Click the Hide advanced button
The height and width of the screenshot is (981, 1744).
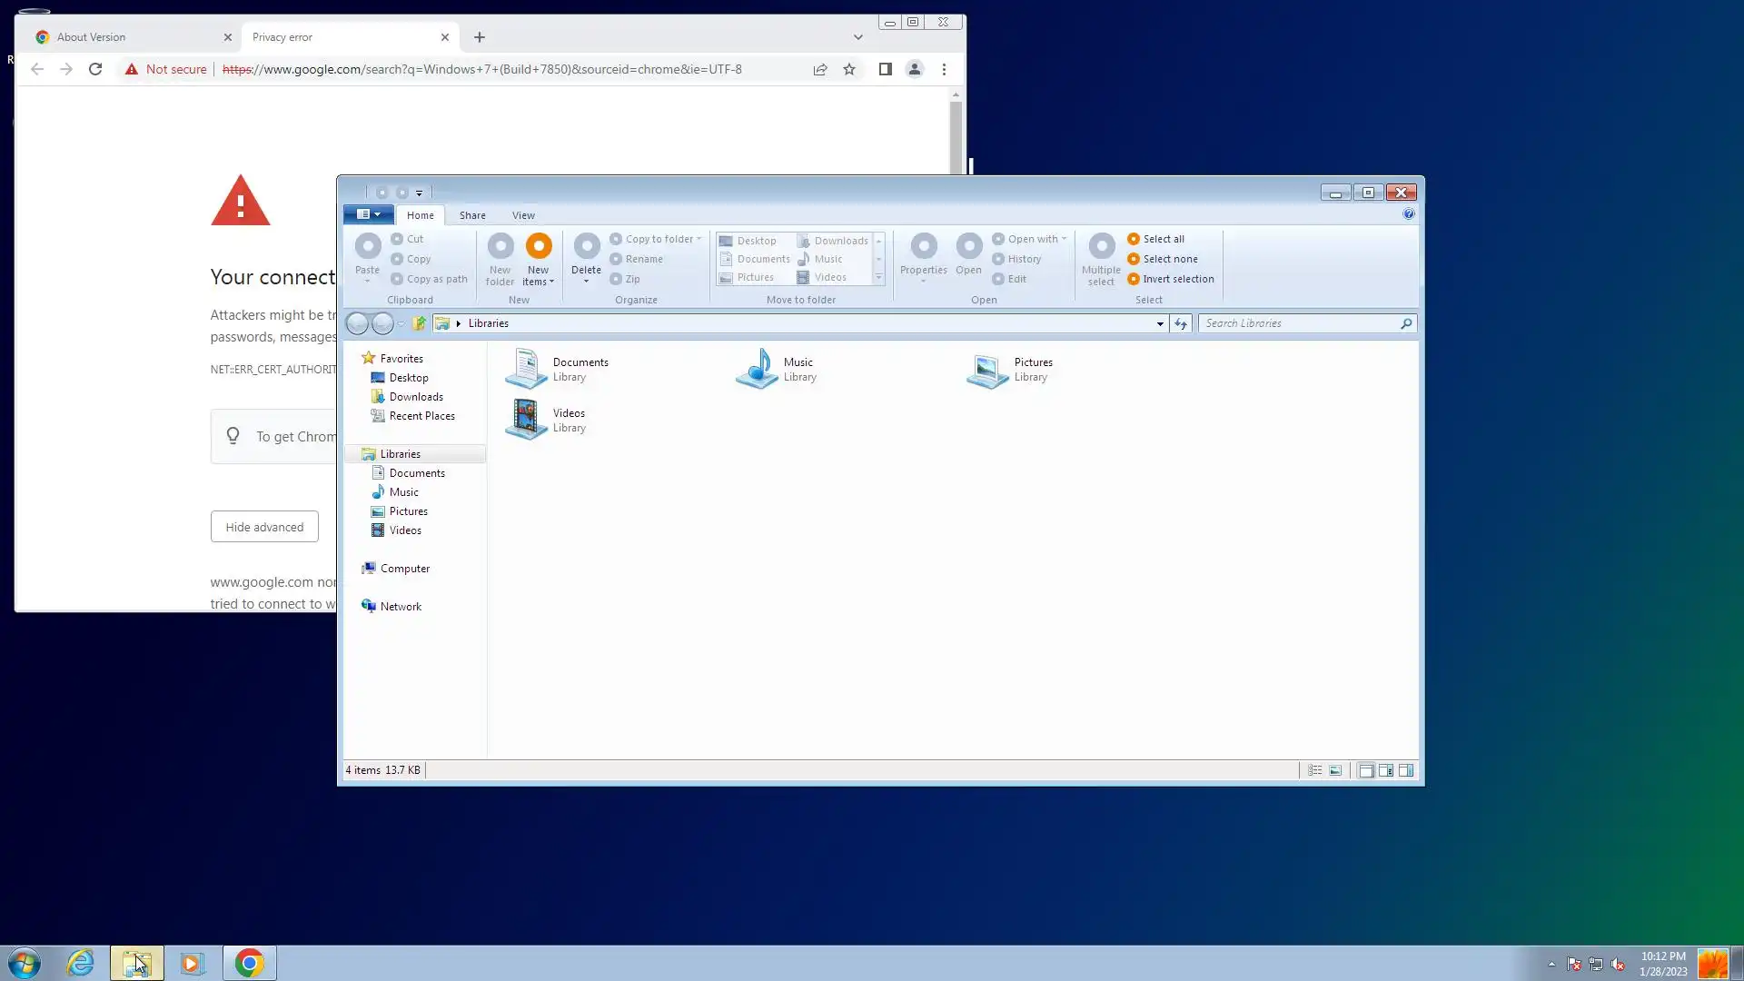tap(264, 527)
